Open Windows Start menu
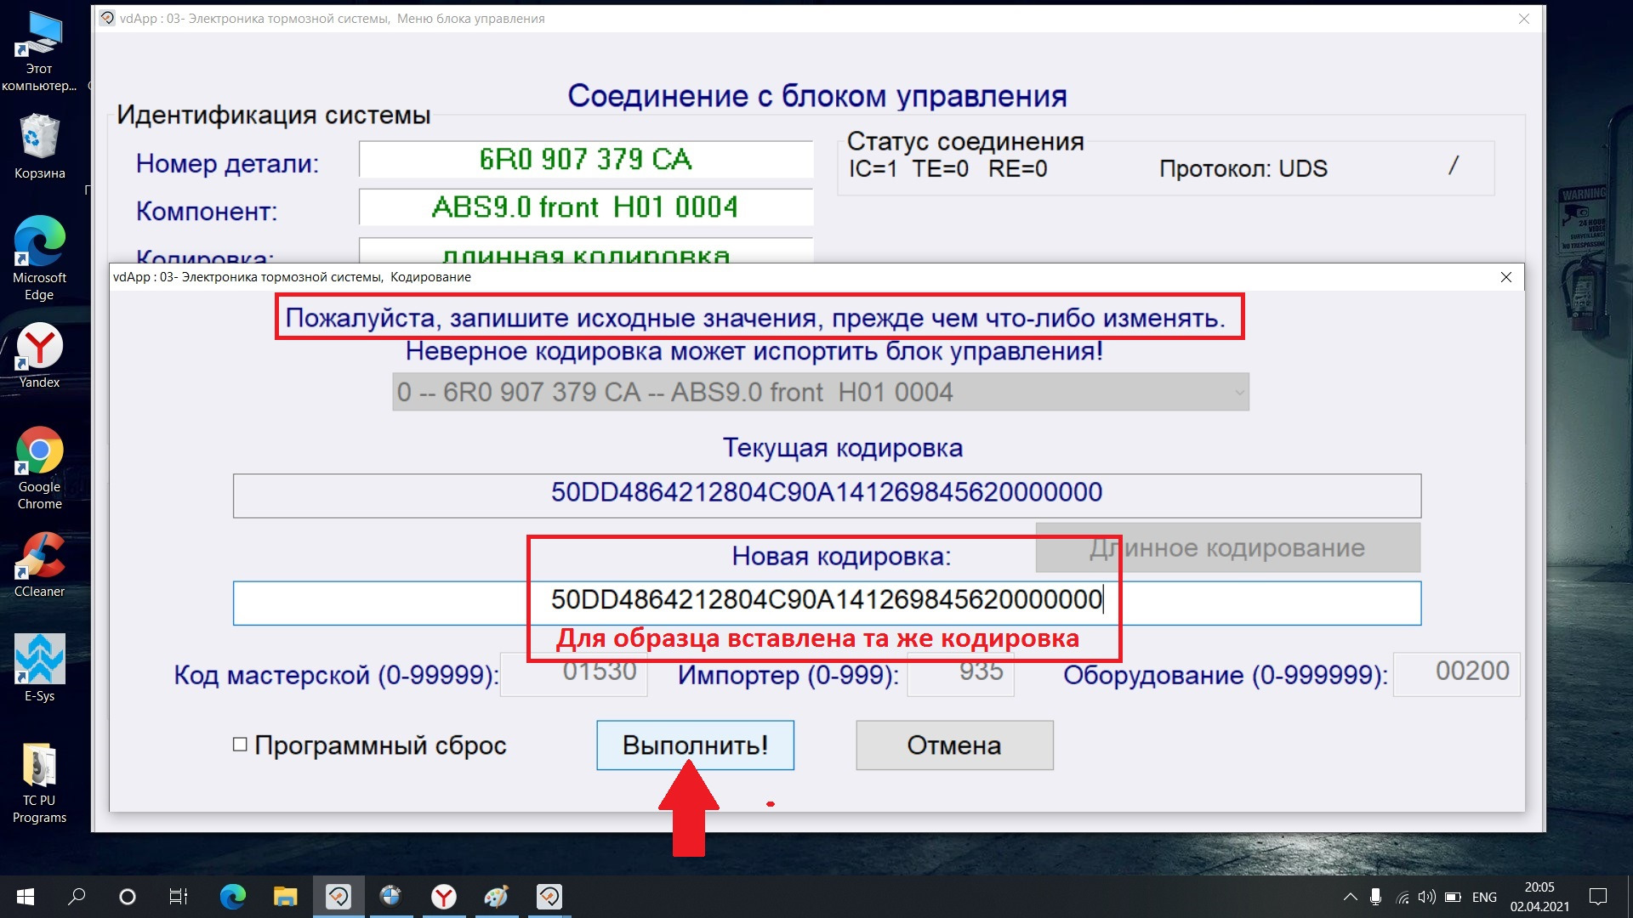The width and height of the screenshot is (1633, 918). [x=26, y=897]
